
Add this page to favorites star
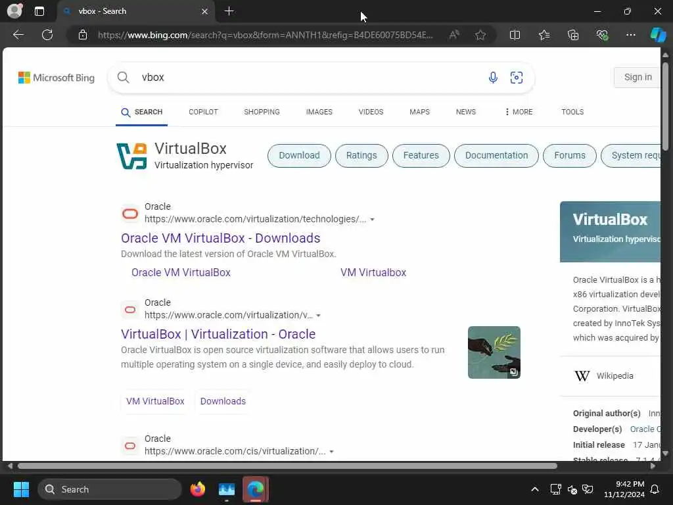tap(480, 35)
